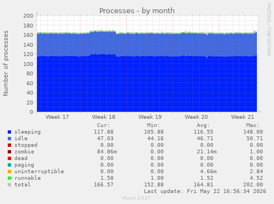Select the 'uninterruptible' legend label
Screen dimensions: 274x204
click(39, 172)
